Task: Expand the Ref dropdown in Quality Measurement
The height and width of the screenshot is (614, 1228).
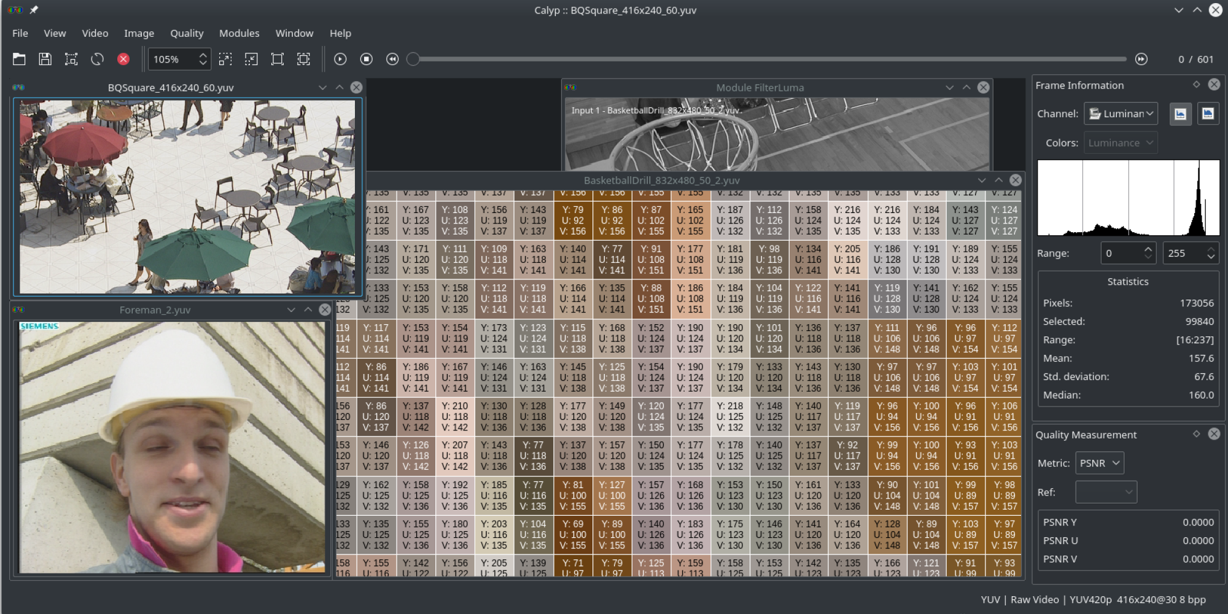Action: pos(1106,492)
